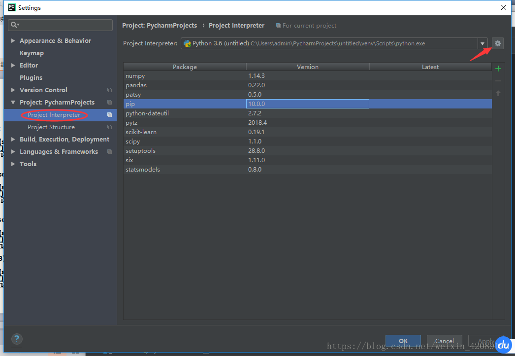This screenshot has height=356, width=515.
Task: Click the PyCharm logo in title bar
Action: 11,7
